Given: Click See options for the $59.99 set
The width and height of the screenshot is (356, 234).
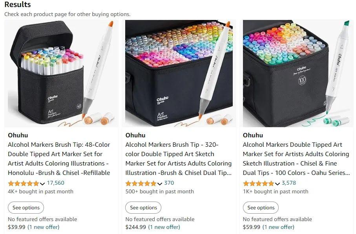Looking at the screenshot, I should point(261,208).
